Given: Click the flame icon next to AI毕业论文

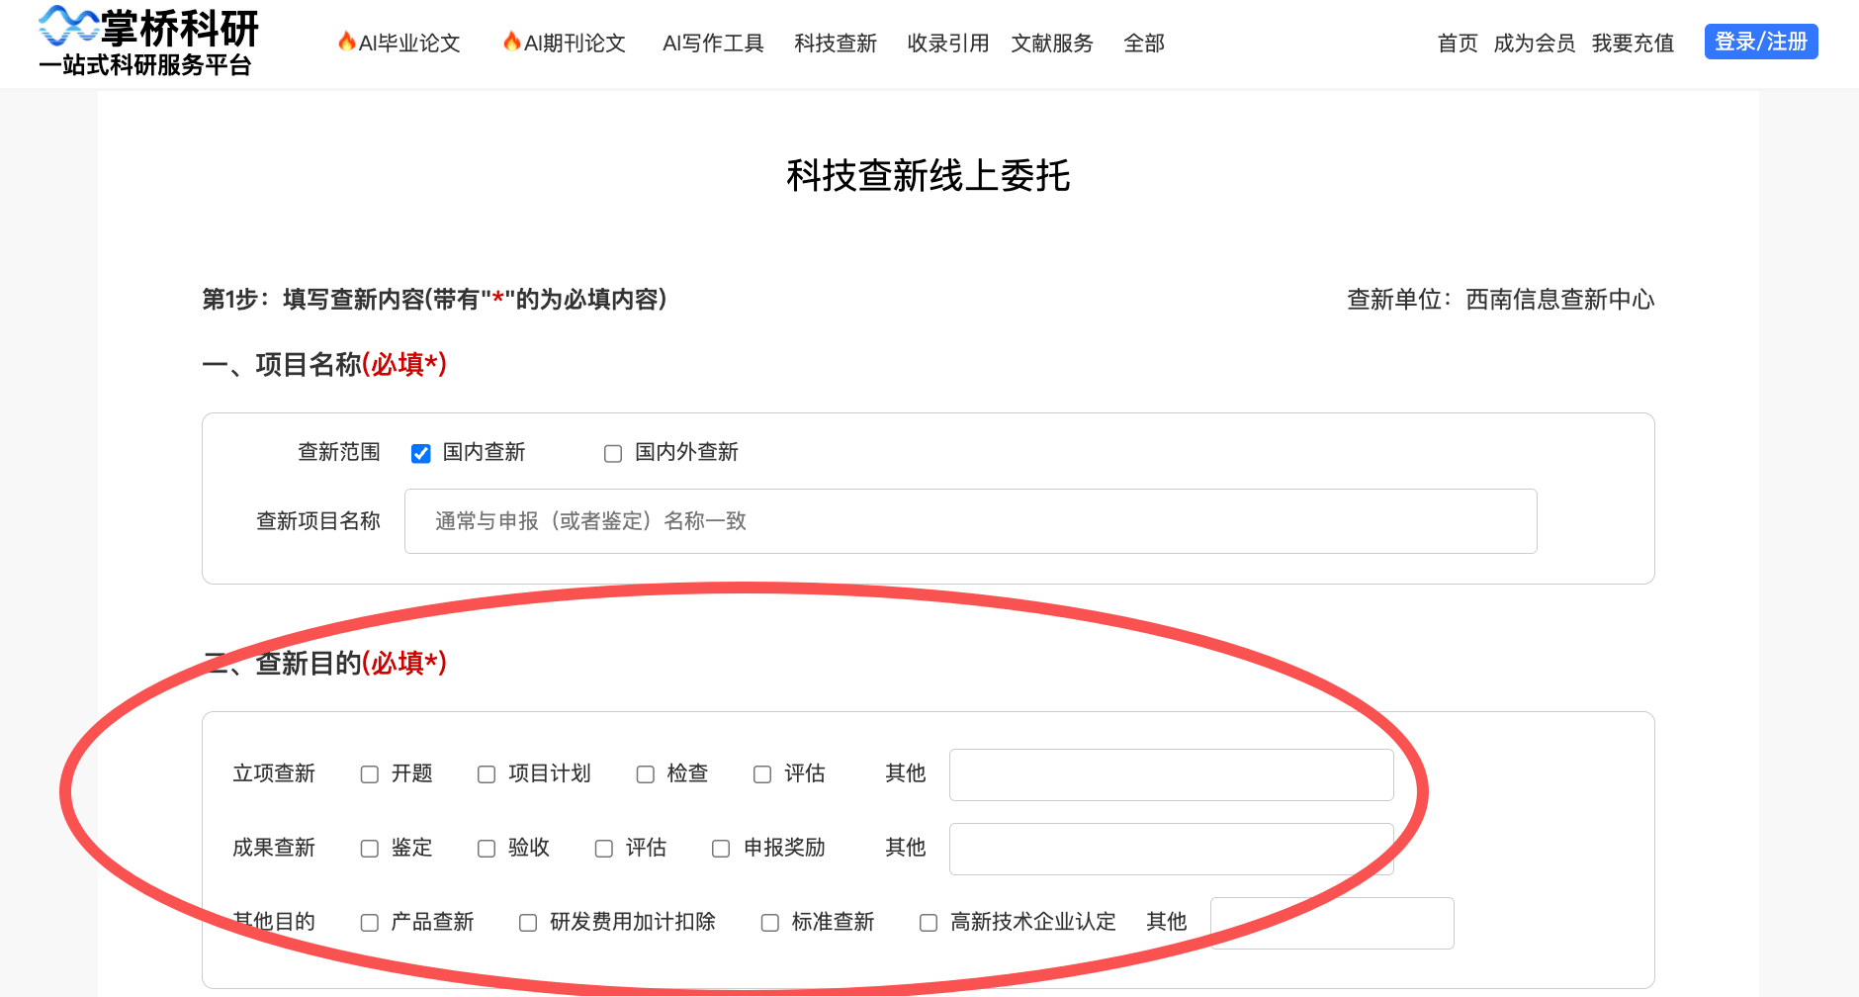Looking at the screenshot, I should coord(347,43).
